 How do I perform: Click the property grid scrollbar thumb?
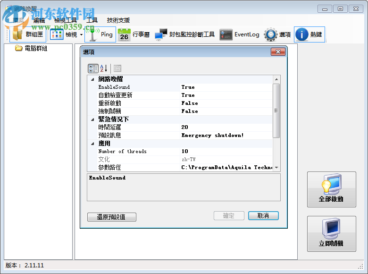pos(276,111)
